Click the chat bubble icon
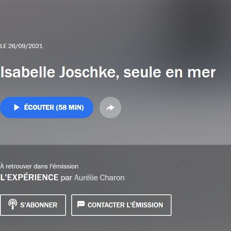231x231 pixels. coord(81,204)
